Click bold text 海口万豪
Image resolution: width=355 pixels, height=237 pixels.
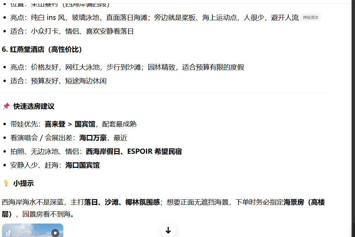coord(93,138)
